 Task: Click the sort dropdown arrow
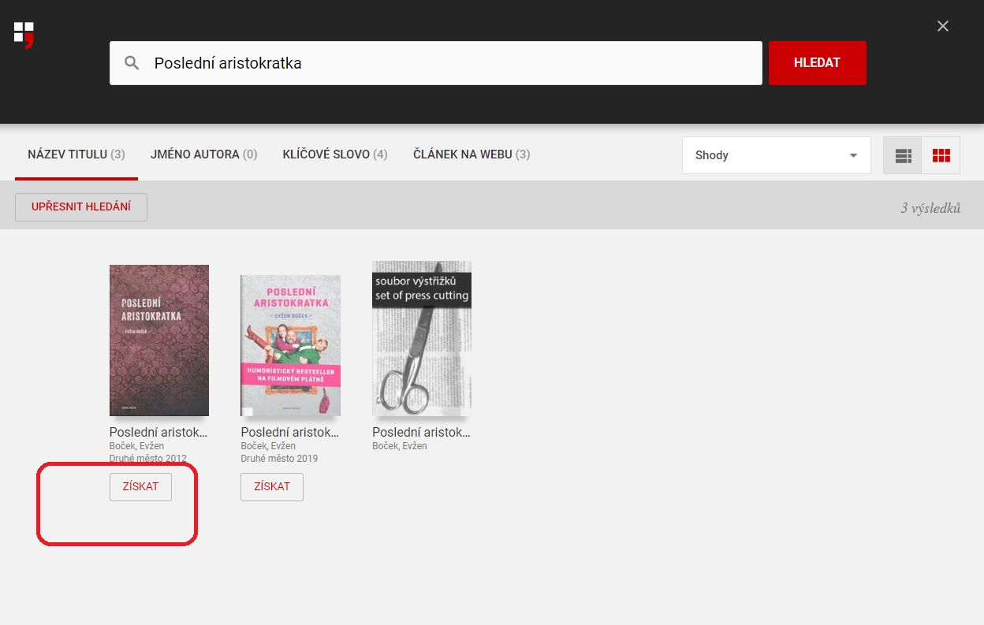(x=852, y=155)
